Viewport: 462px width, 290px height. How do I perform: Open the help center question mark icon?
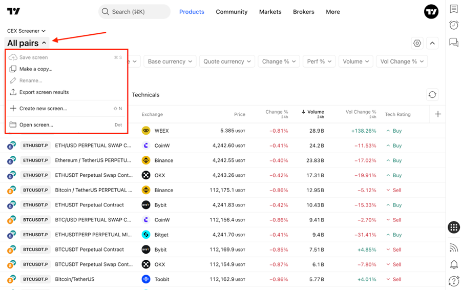tap(454, 281)
